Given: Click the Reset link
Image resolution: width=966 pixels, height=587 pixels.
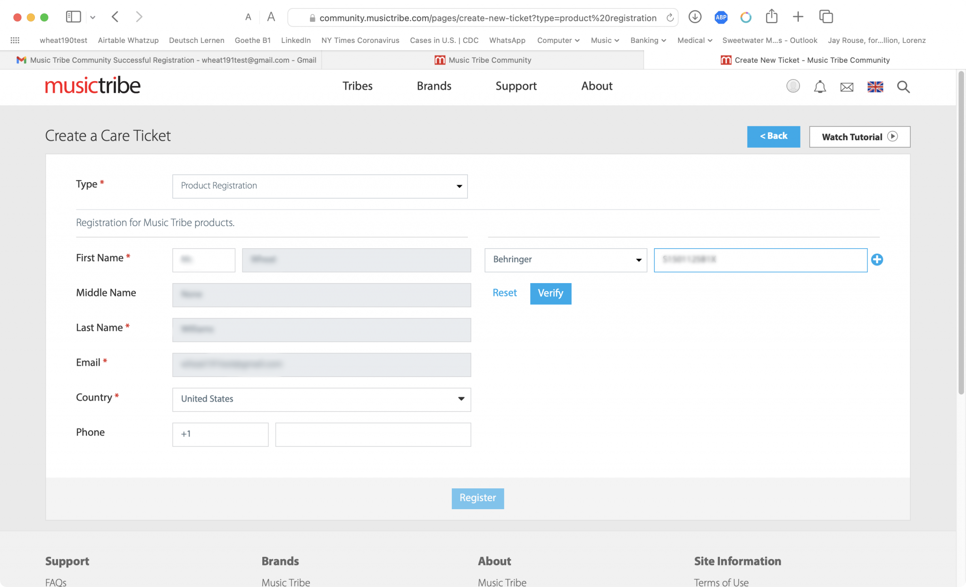Looking at the screenshot, I should point(504,293).
